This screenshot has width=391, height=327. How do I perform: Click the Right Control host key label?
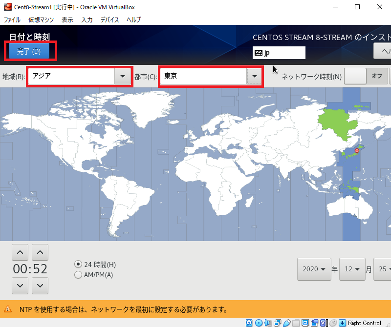click(x=364, y=323)
